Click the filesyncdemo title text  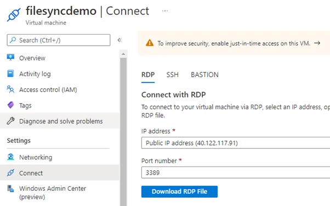pyautogui.click(x=61, y=11)
